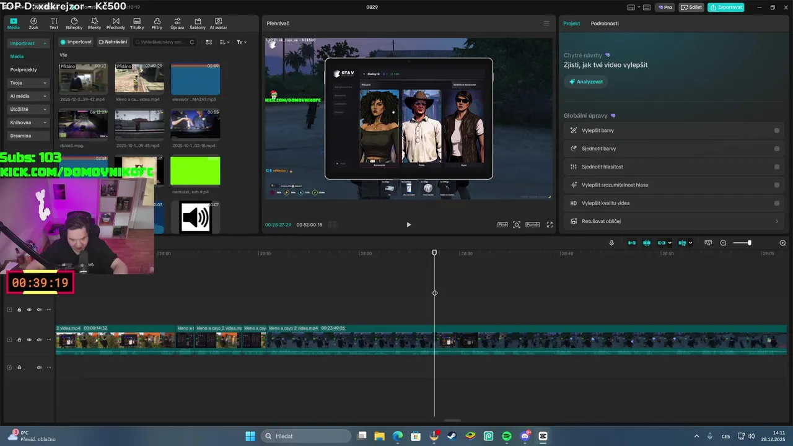The image size is (793, 446).
Task: Enable the Vylepšit barvy checkbox
Action: [777, 131]
